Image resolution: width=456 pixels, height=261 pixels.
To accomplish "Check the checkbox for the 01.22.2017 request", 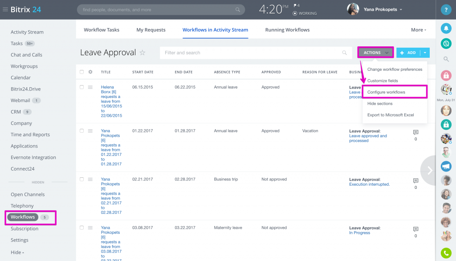I will [x=82, y=131].
